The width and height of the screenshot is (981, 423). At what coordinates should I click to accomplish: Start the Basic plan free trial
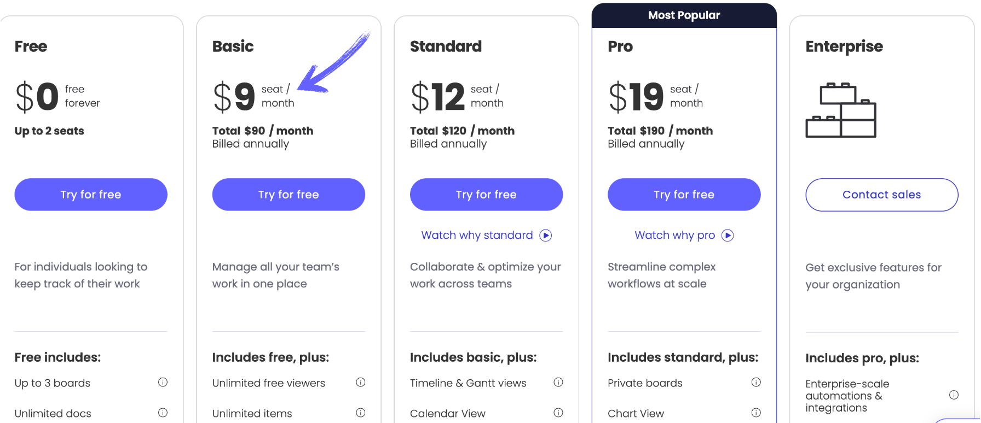pos(288,195)
